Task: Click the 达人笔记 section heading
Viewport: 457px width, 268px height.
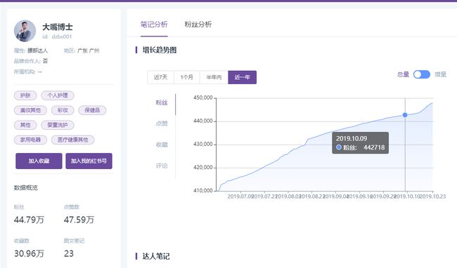Action: 156,256
